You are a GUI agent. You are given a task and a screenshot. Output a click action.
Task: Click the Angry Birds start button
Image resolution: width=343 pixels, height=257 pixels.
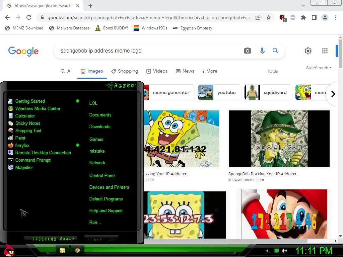tap(9, 250)
